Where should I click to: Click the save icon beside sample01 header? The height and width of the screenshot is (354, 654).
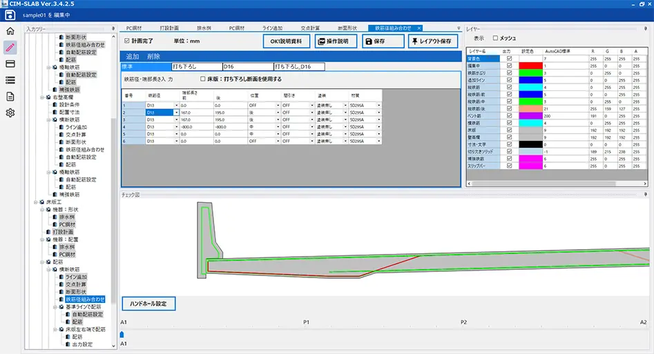pyautogui.click(x=10, y=15)
